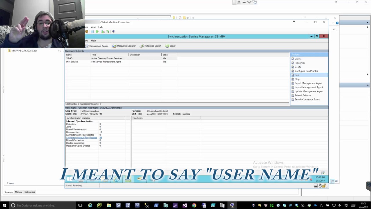Open Google Chrome from taskbar
This screenshot has width=371, height=209.
pos(194,206)
